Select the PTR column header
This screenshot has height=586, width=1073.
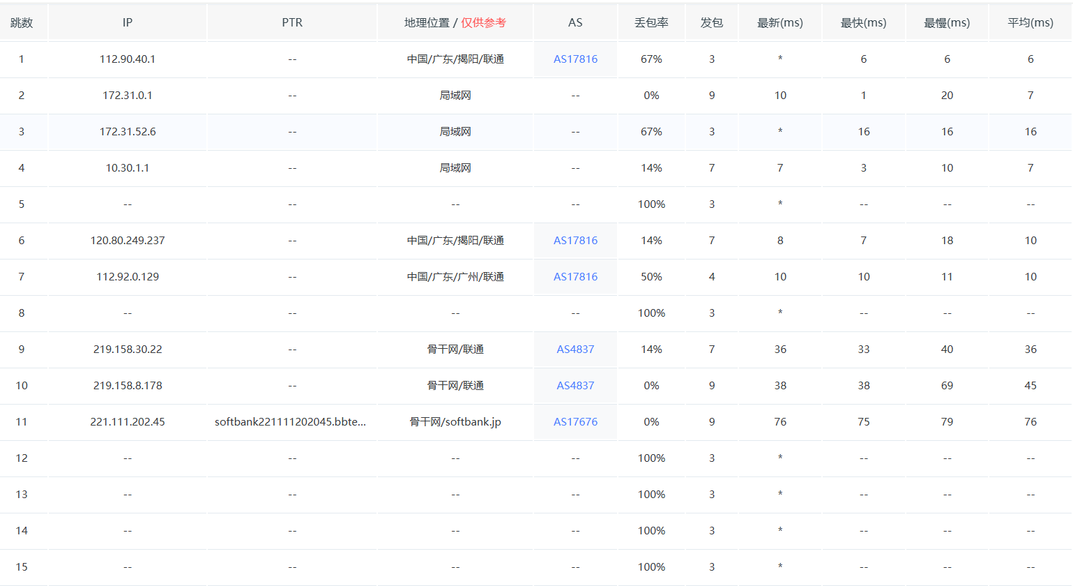click(x=292, y=23)
